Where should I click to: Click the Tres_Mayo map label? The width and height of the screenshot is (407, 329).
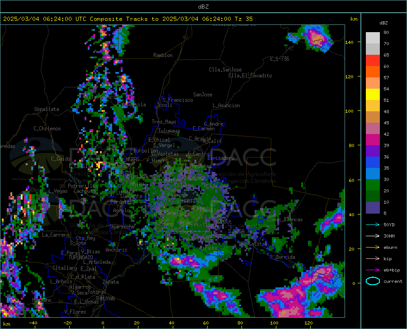click(x=164, y=122)
